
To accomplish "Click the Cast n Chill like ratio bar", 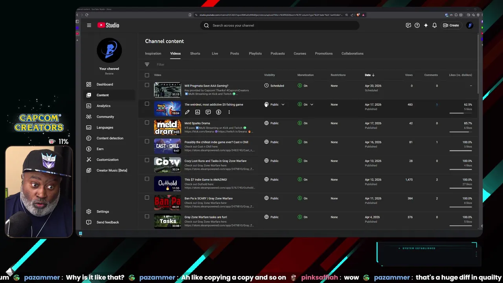I will 461,151.
